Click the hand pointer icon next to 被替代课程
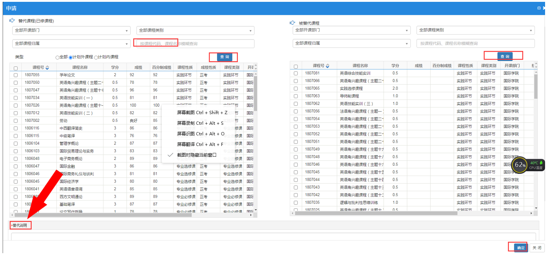Viewport: 548px width, 255px height. 292,23
